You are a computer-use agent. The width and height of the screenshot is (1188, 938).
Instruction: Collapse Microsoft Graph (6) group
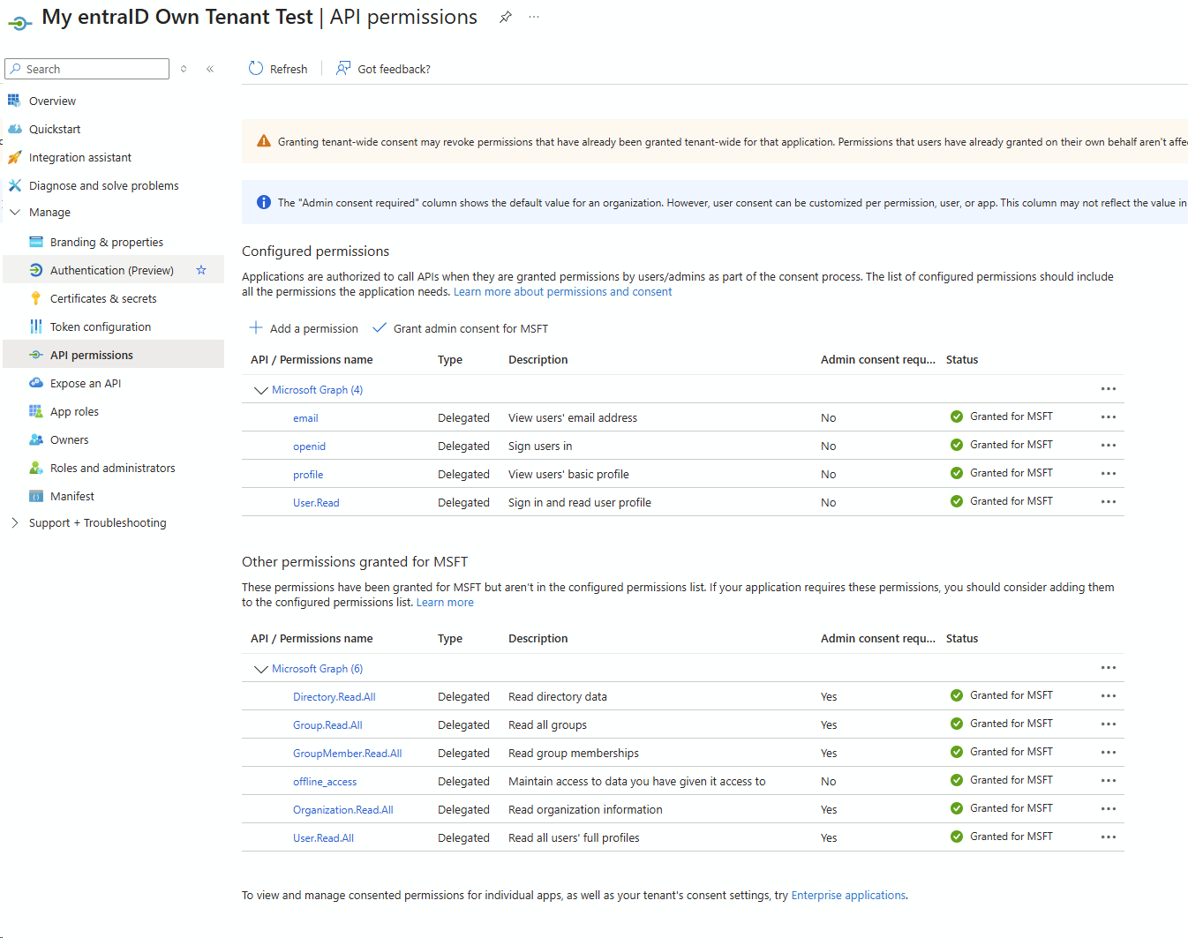pyautogui.click(x=260, y=669)
